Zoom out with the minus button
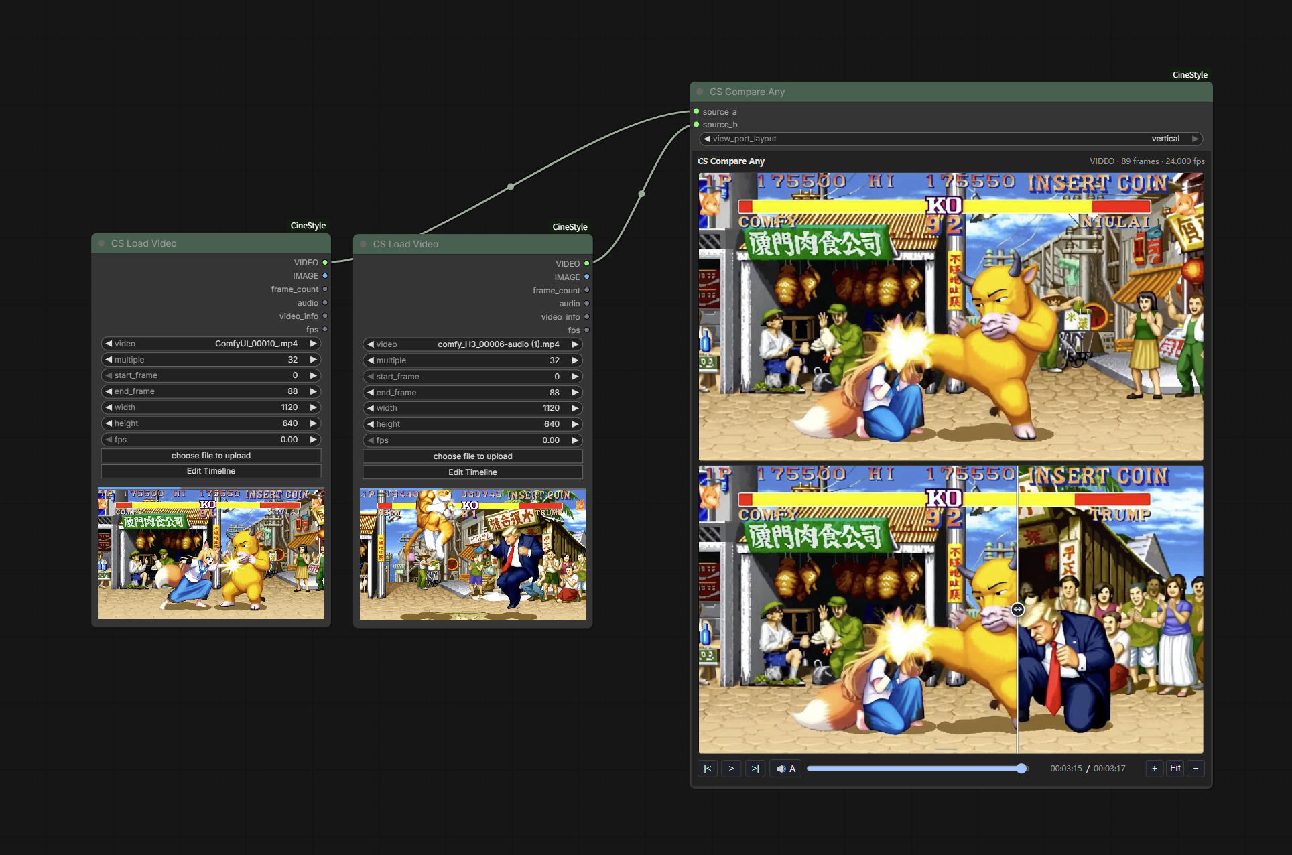The height and width of the screenshot is (855, 1292). coord(1196,769)
